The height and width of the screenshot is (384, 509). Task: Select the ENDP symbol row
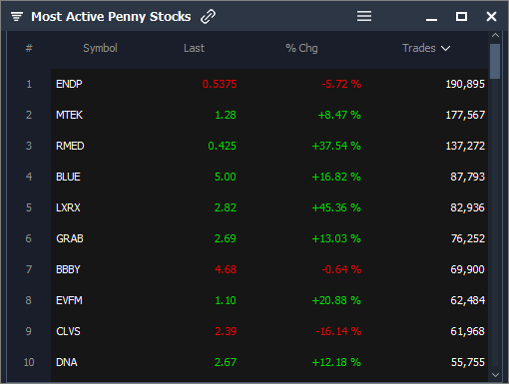[269, 84]
